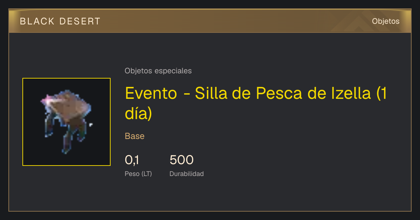Screen dimensions: 420x220
Task: Click the chair legs in the item icon
Action: click(x=66, y=134)
